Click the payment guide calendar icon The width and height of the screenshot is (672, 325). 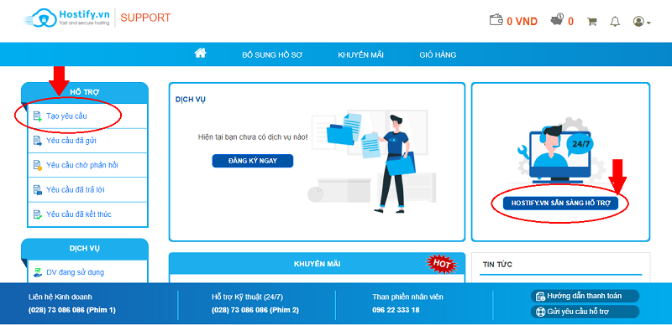pyautogui.click(x=540, y=296)
